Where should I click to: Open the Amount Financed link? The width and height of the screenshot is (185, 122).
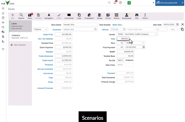(x=45, y=88)
